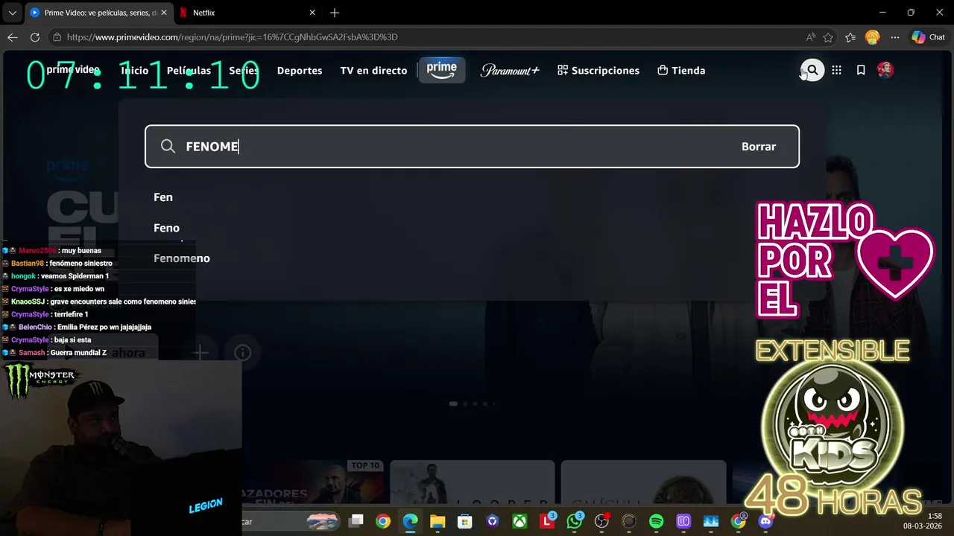Click the prime video logo
954x536 pixels.
(73, 70)
